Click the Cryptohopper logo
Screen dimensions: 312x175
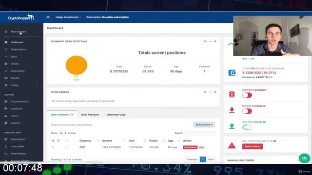point(21,17)
